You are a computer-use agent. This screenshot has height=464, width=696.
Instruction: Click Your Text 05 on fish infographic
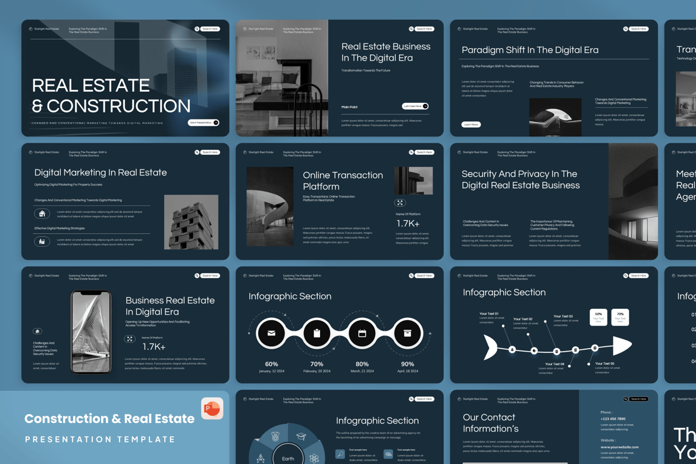[604, 363]
